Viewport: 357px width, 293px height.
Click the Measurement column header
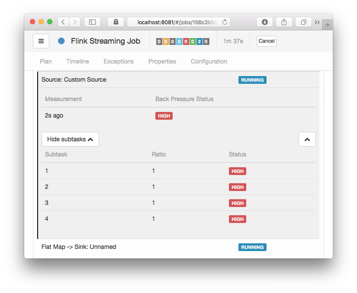click(x=63, y=99)
